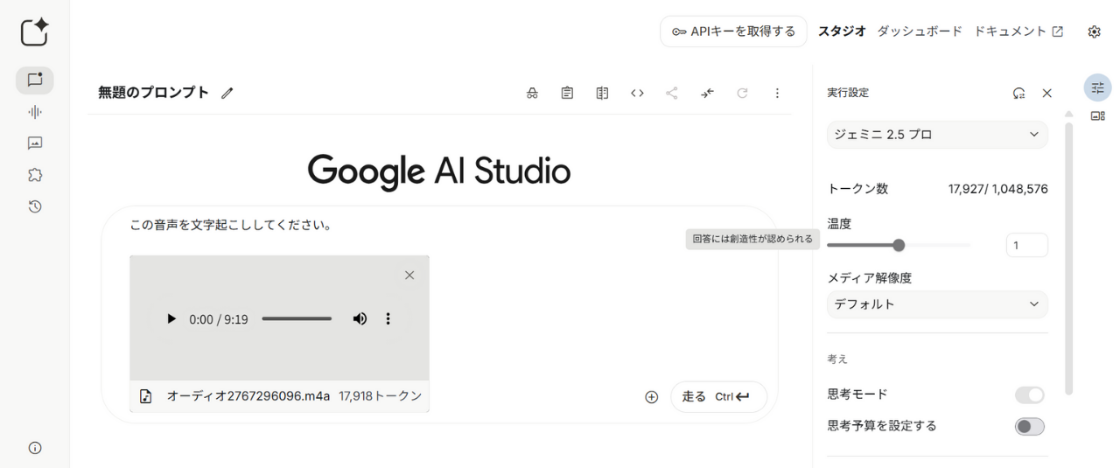Click the 温度 temperature slider handle
This screenshot has height=468, width=1120.
899,246
